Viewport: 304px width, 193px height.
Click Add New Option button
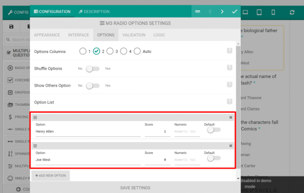[51, 176]
